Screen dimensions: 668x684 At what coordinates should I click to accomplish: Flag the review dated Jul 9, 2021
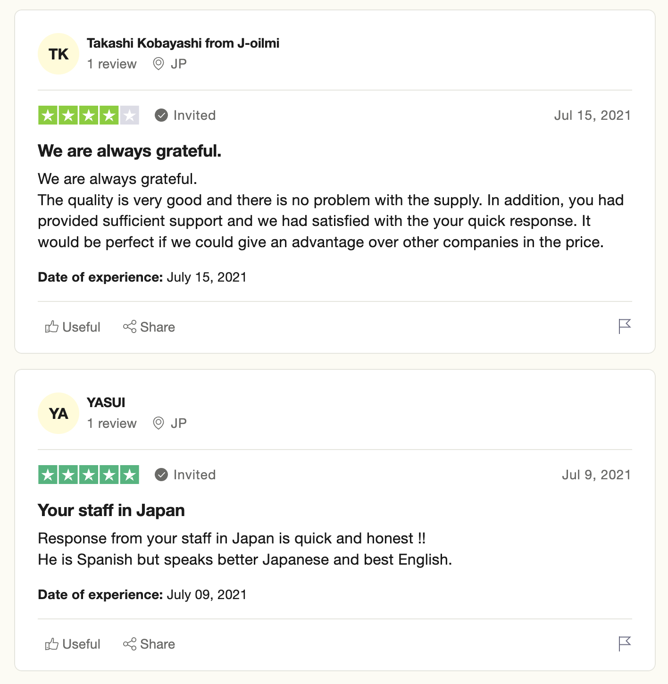625,643
